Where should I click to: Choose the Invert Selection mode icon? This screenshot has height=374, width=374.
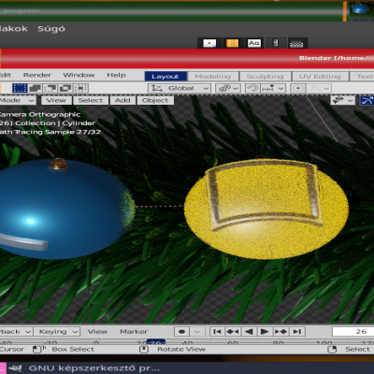pos(65,88)
